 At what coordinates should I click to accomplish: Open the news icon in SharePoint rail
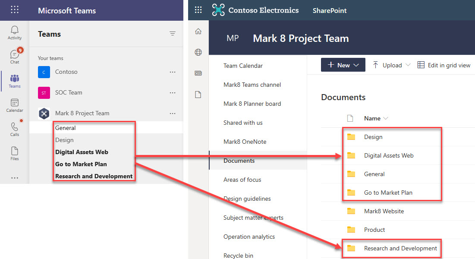tap(198, 73)
